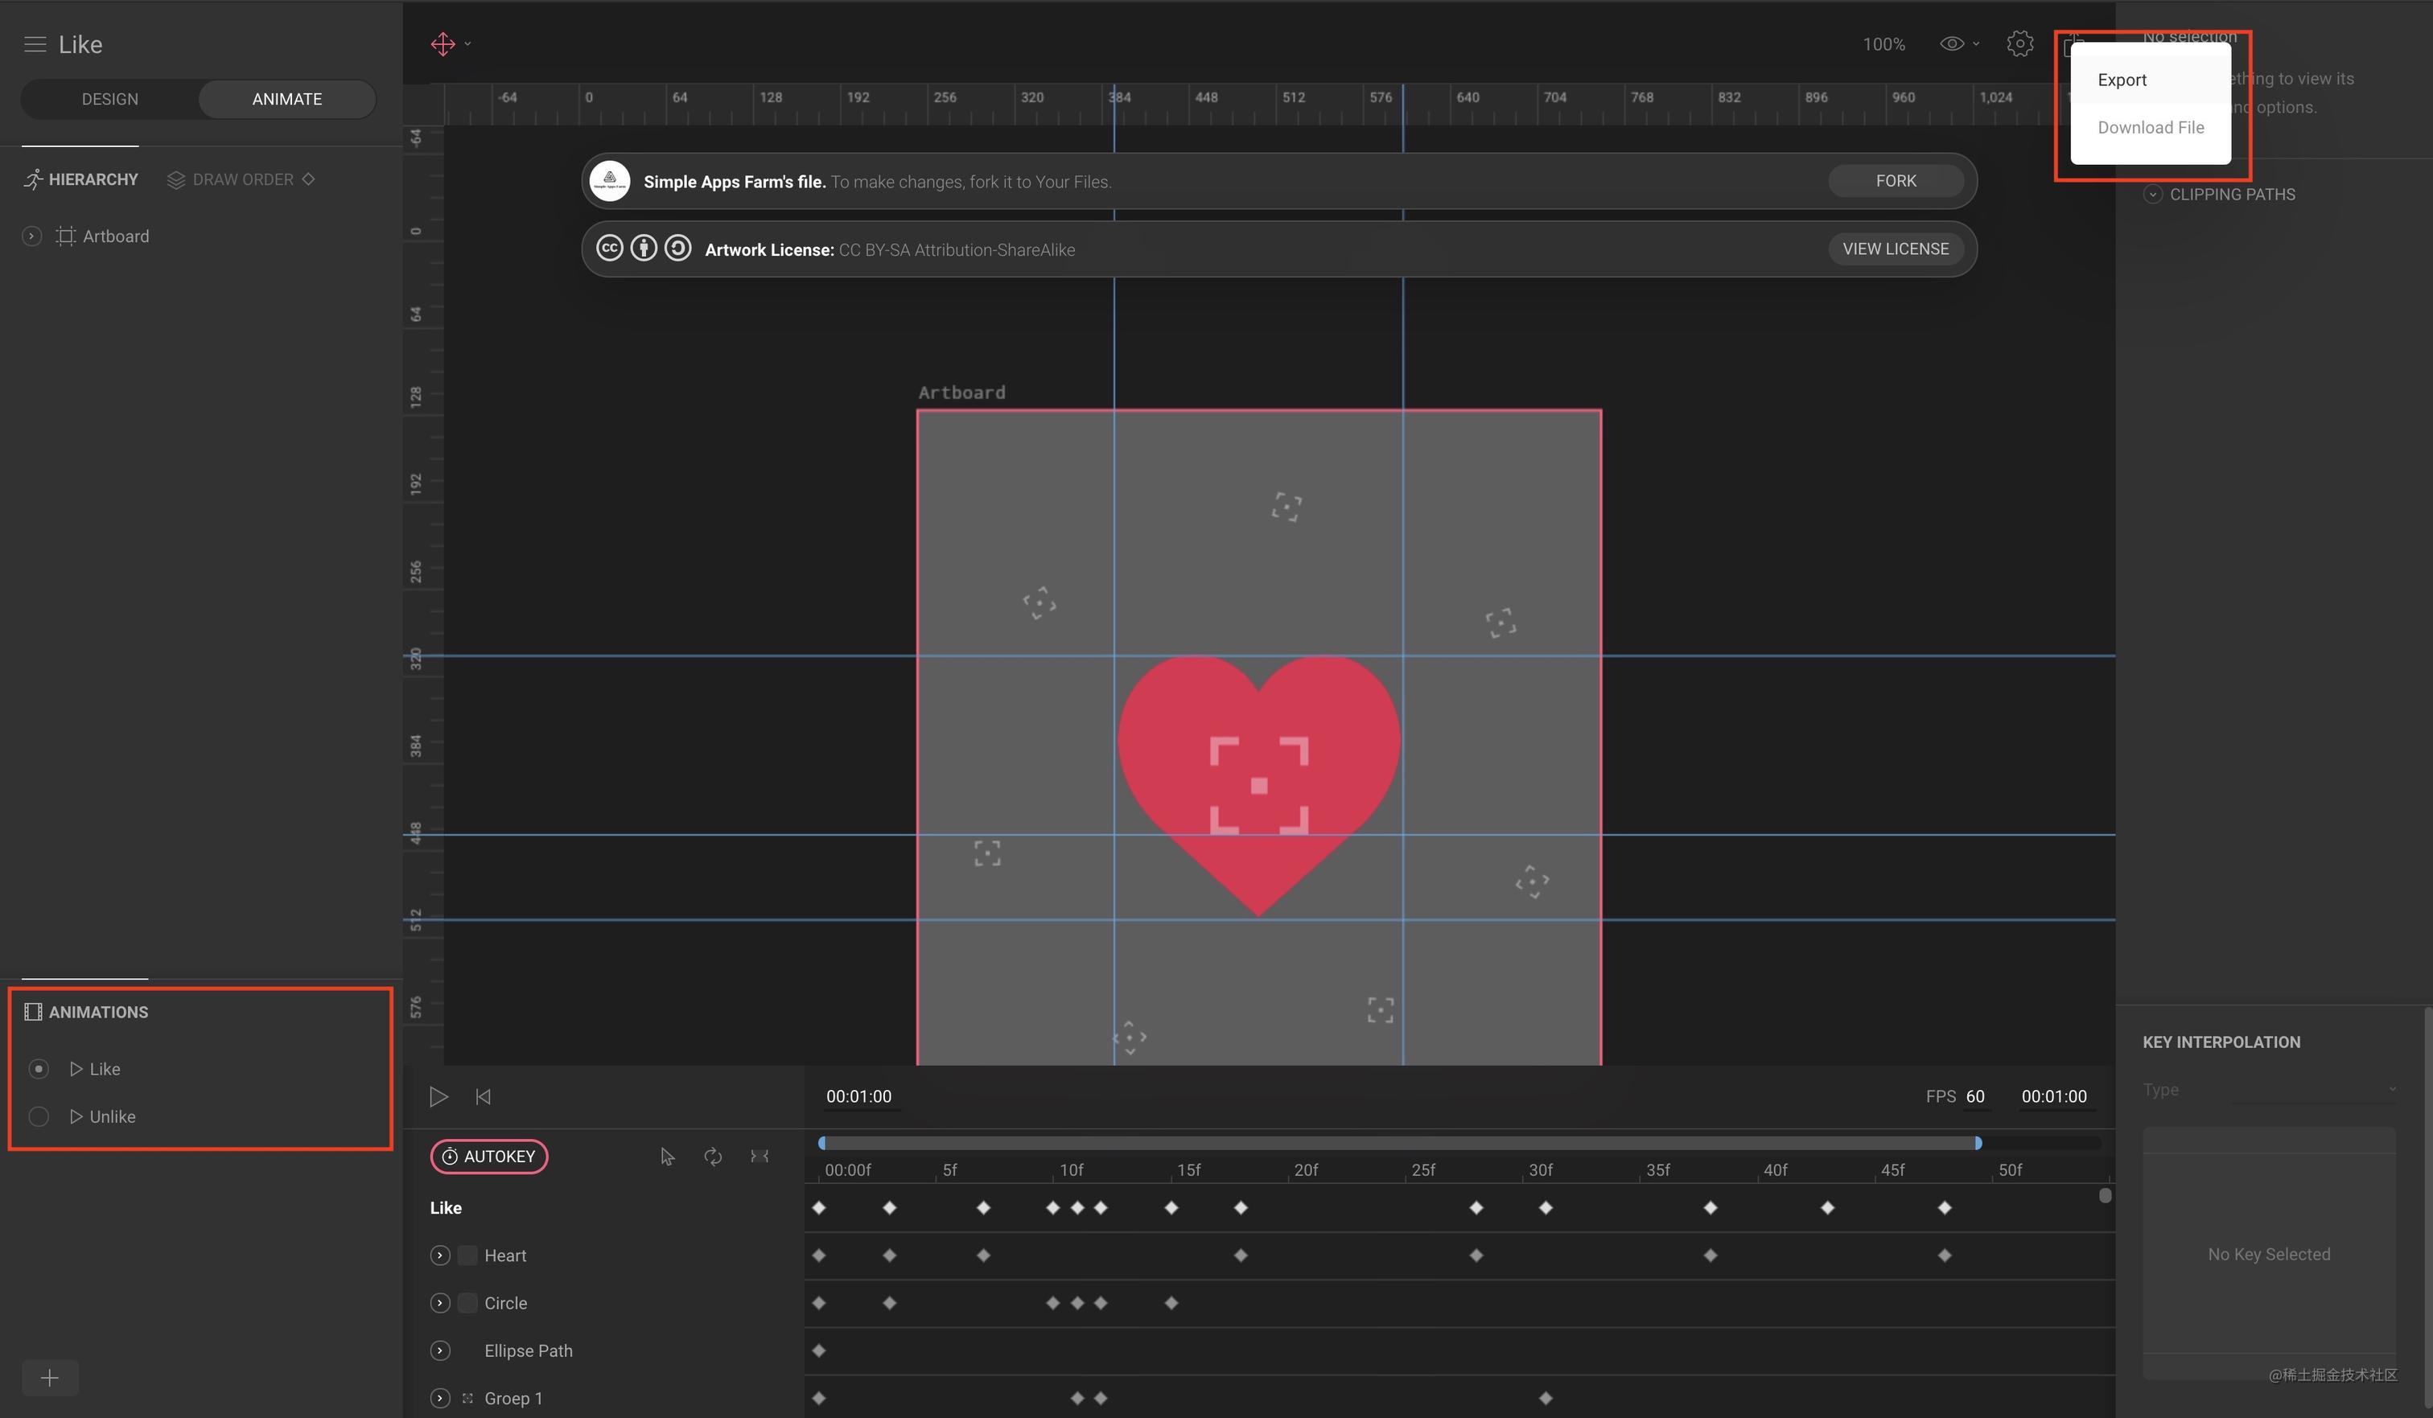Viewport: 2433px width, 1418px height.
Task: Select the last keyframe in the Groep 1 row
Action: point(1546,1398)
